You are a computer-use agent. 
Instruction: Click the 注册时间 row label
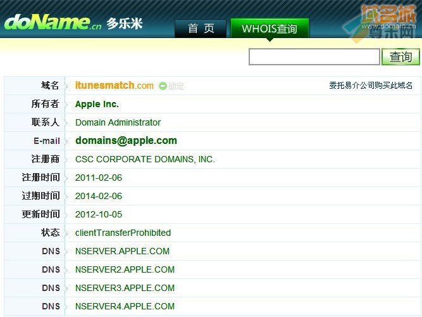click(x=41, y=178)
